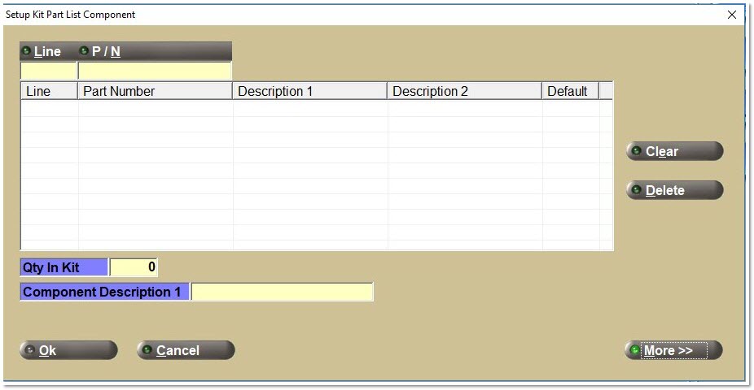This screenshot has width=754, height=390.
Task: Click the green indicator icon on Cancel
Action: pos(147,350)
